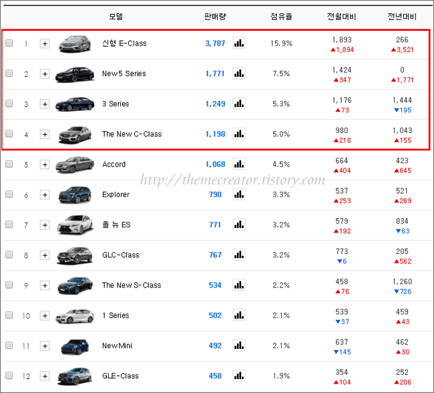Click the 점유율 column header

click(x=281, y=16)
